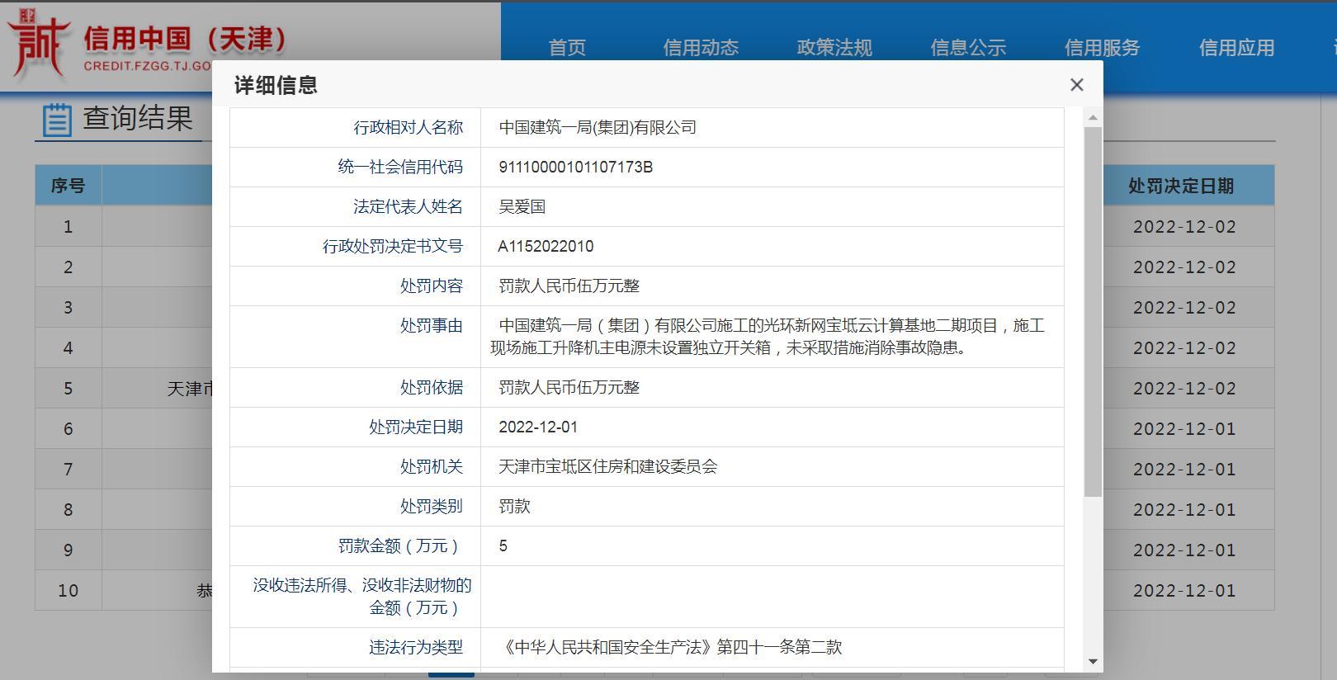The image size is (1337, 680).
Task: Click row number 8 in results table
Action: click(69, 510)
